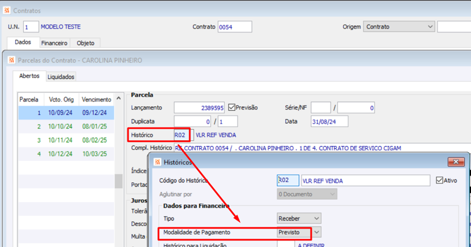Click the Vencimento column header
471x247 pixels.
pos(97,99)
